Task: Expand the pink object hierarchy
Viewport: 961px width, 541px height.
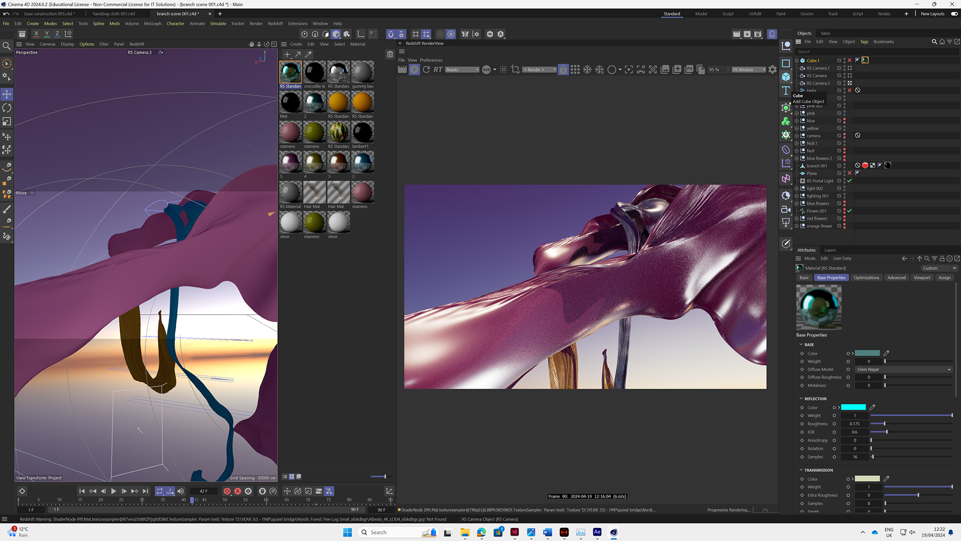Action: 796,113
